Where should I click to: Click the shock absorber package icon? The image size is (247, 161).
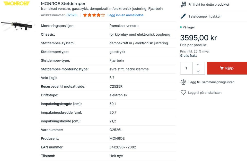pyautogui.click(x=183, y=16)
